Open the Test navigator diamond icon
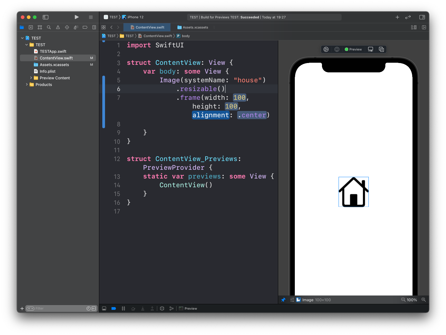 67,27
